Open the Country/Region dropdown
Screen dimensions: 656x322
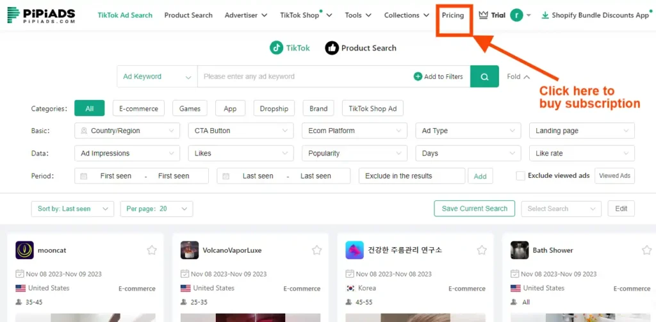point(127,131)
